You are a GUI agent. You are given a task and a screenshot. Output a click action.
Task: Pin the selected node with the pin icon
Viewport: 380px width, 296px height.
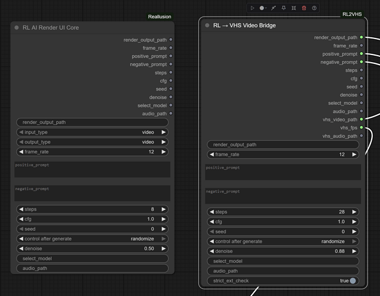pos(284,8)
